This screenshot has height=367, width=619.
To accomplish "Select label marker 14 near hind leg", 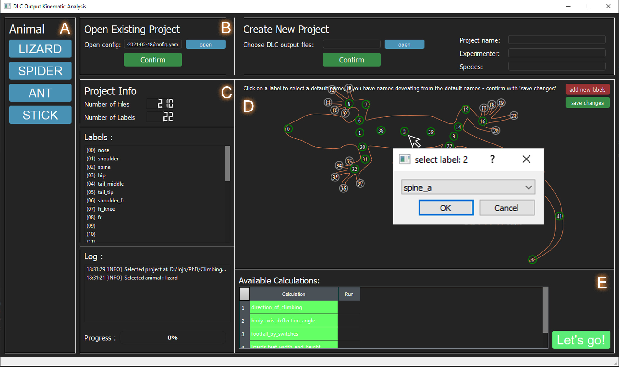I will tap(458, 127).
